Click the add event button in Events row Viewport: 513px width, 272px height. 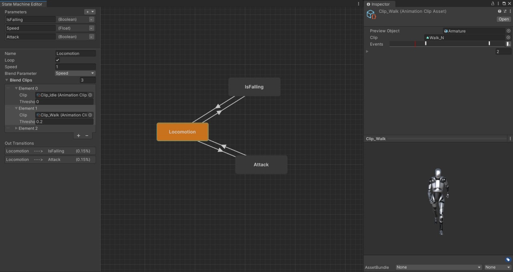(x=508, y=44)
